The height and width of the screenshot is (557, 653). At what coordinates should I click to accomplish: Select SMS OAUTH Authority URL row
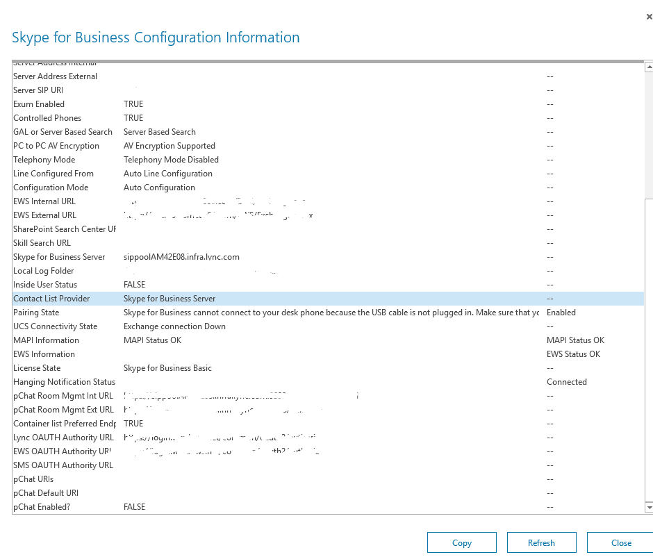click(x=328, y=465)
